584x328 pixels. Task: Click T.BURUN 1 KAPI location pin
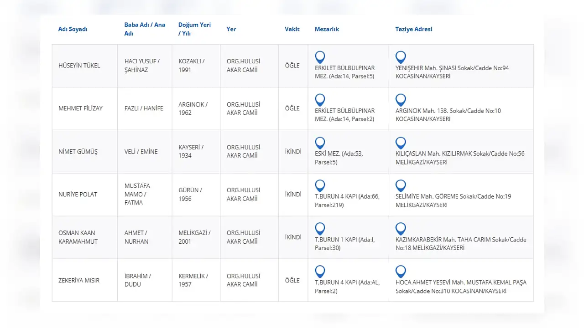tap(320, 229)
